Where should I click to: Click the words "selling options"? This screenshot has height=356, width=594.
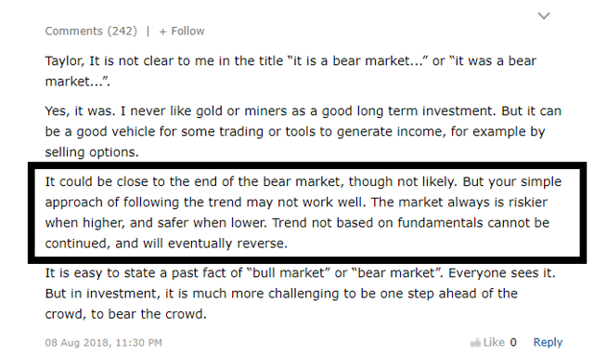tap(92, 152)
